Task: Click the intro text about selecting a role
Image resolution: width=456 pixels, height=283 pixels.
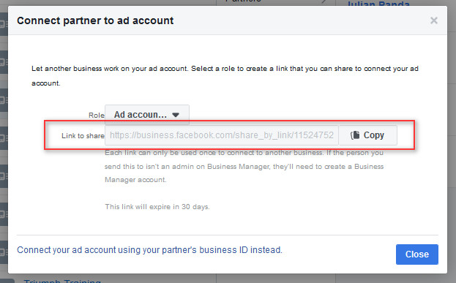Action: pos(225,76)
